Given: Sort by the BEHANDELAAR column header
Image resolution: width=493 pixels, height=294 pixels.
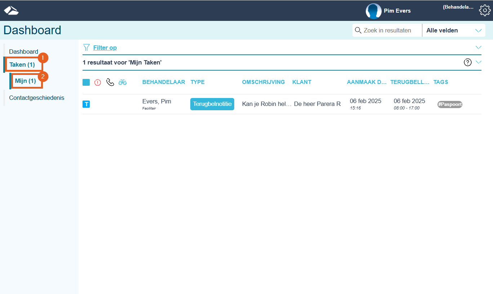Looking at the screenshot, I should [164, 82].
